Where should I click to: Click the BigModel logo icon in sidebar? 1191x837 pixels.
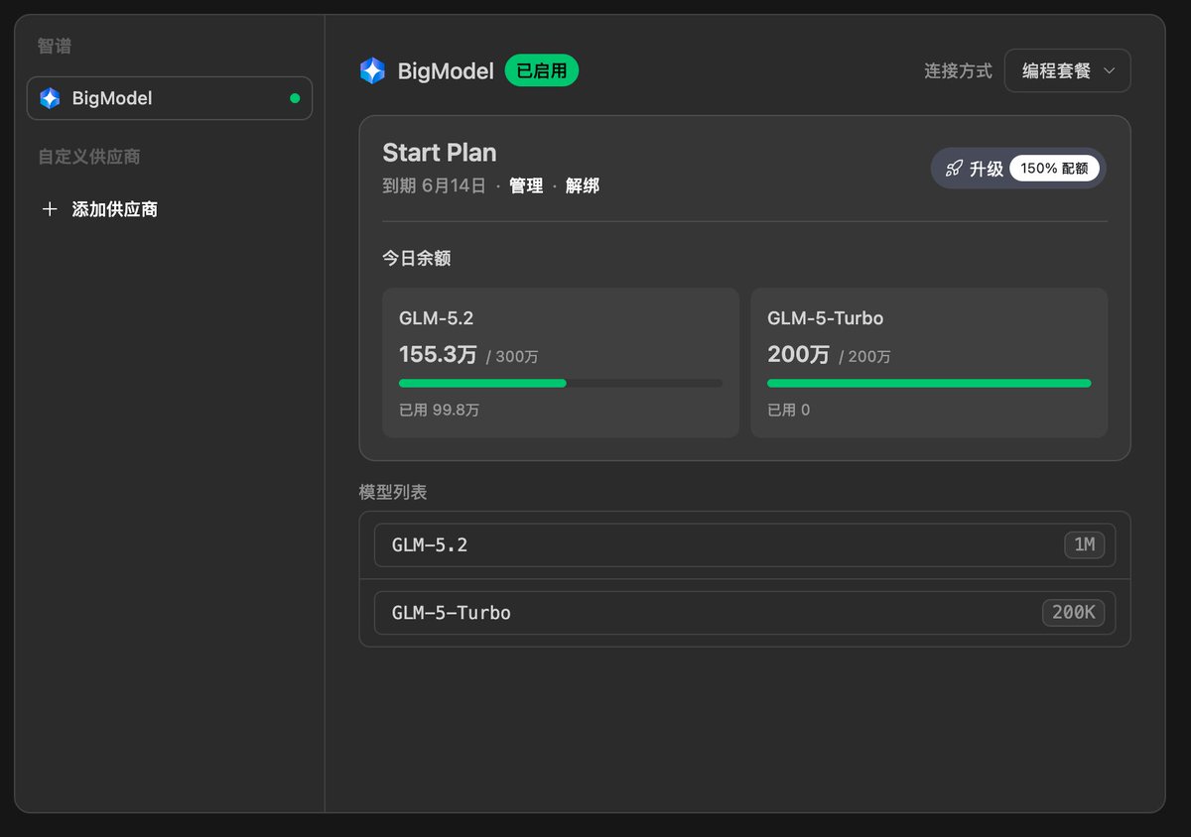click(50, 98)
